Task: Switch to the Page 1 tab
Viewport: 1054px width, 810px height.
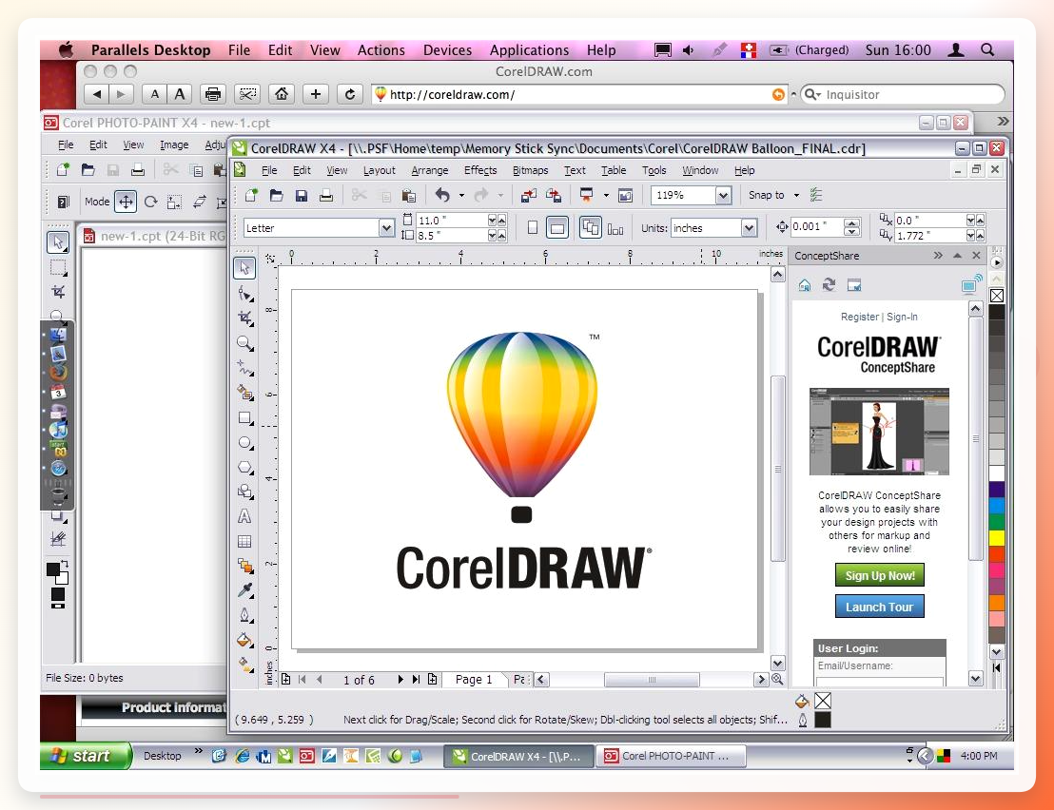Action: [x=474, y=680]
